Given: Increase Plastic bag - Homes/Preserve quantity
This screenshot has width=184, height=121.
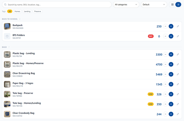Looking at the screenshot, I should (x=171, y=64).
